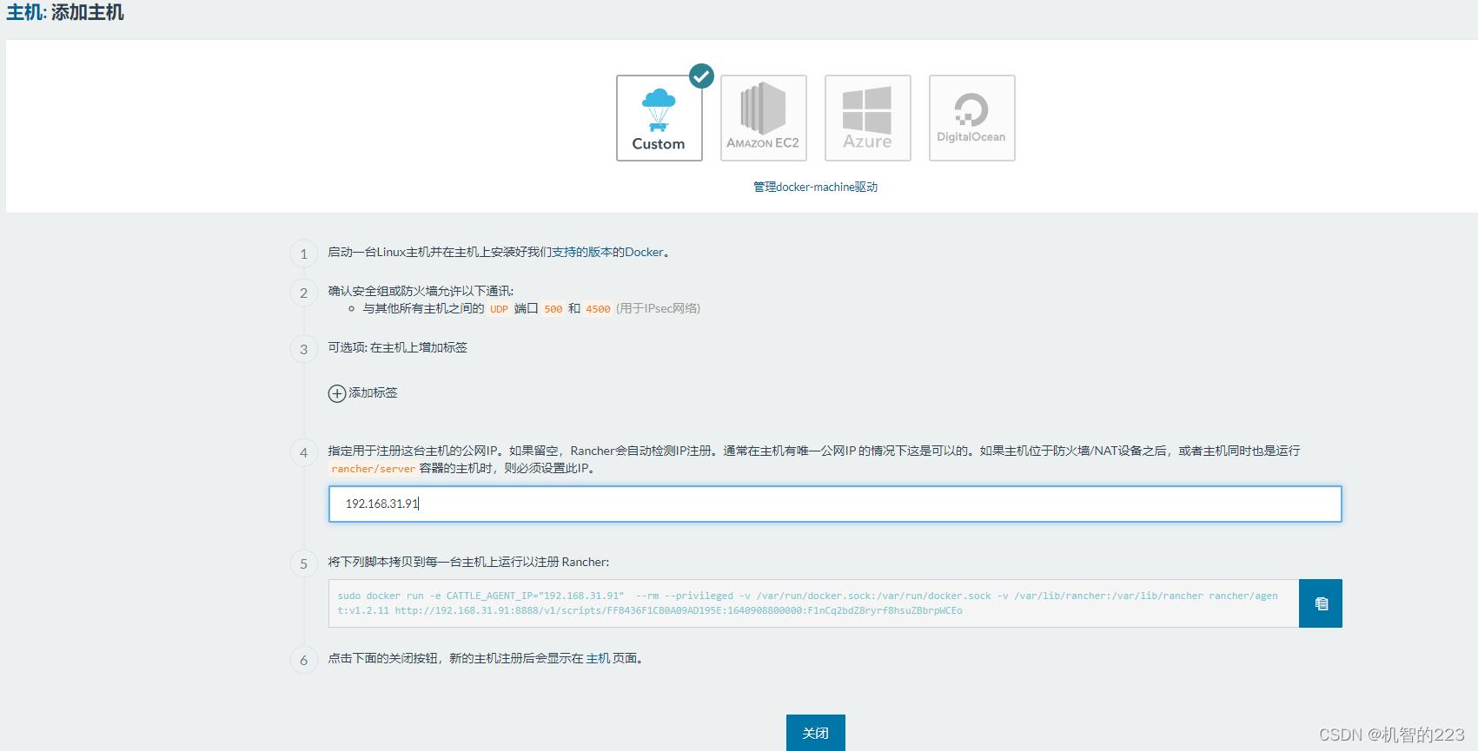This screenshot has width=1478, height=751.
Task: Select the Custom host driver tile
Action: pyautogui.click(x=659, y=118)
